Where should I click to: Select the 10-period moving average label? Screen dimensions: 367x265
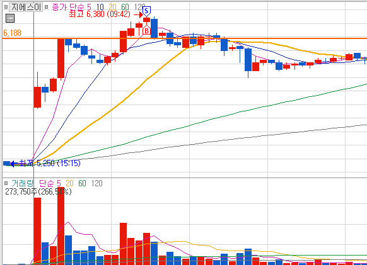pos(100,8)
